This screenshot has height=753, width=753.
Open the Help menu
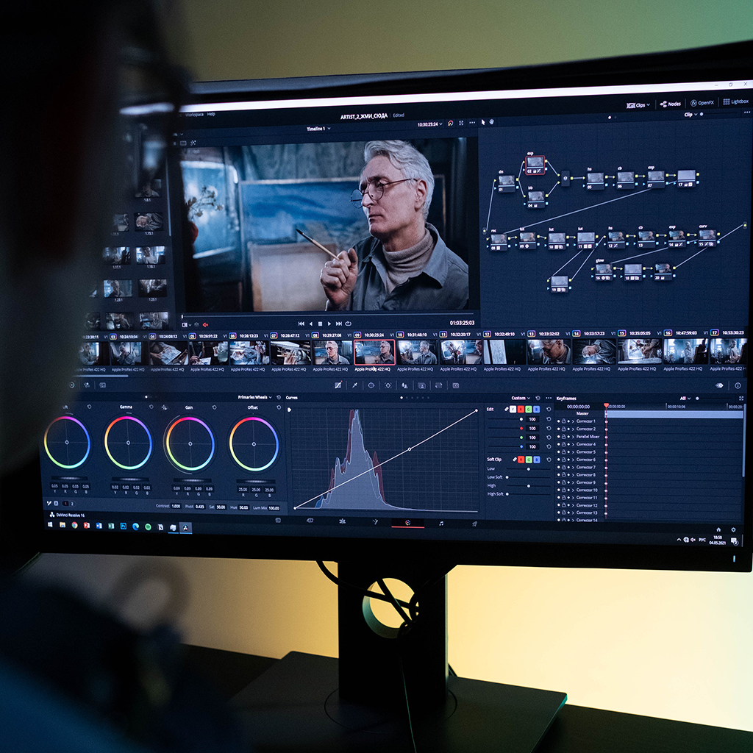[211, 114]
